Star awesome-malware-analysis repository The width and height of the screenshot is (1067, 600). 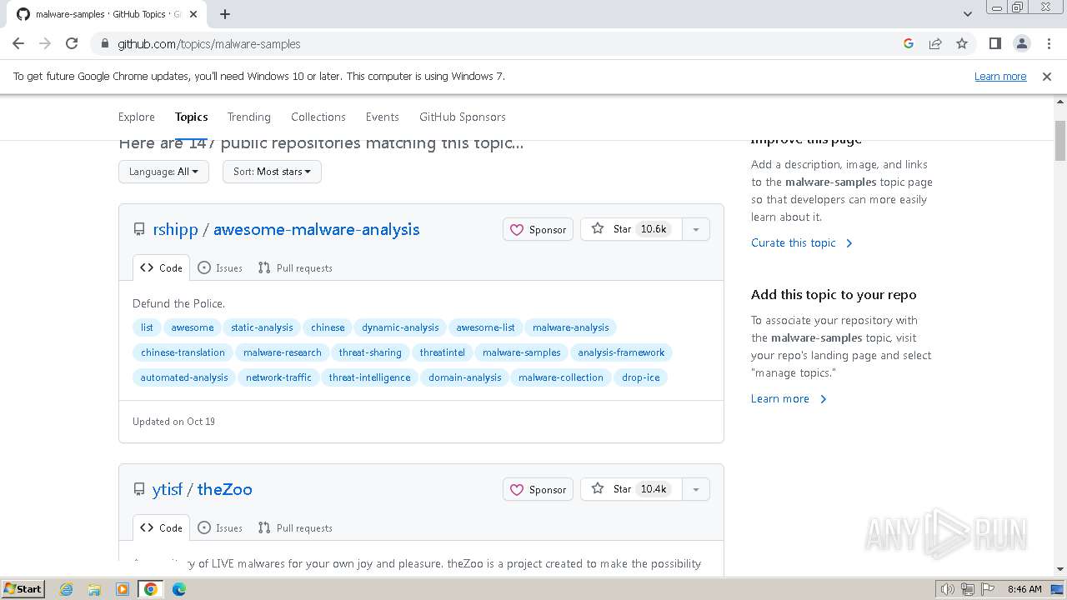pyautogui.click(x=631, y=229)
